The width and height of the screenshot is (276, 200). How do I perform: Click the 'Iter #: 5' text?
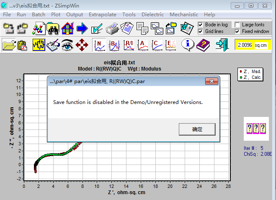click(253, 148)
